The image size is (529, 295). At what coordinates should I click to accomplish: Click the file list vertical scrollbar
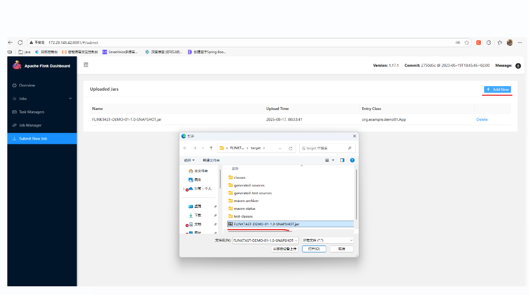[x=356, y=194]
